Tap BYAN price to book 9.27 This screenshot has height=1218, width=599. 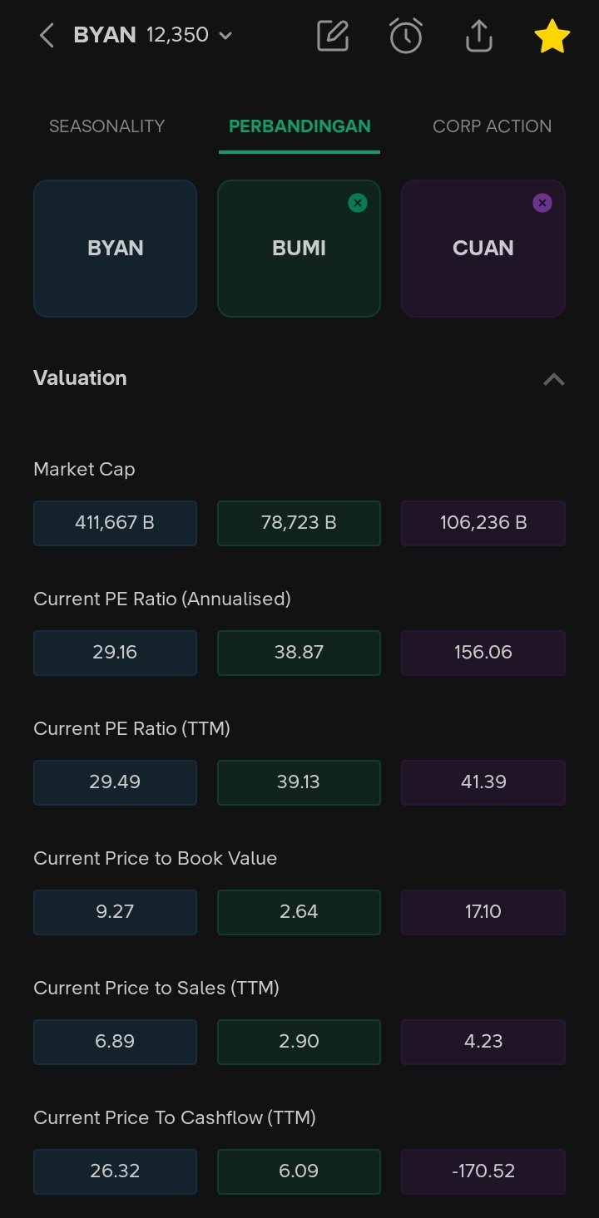pyautogui.click(x=115, y=912)
